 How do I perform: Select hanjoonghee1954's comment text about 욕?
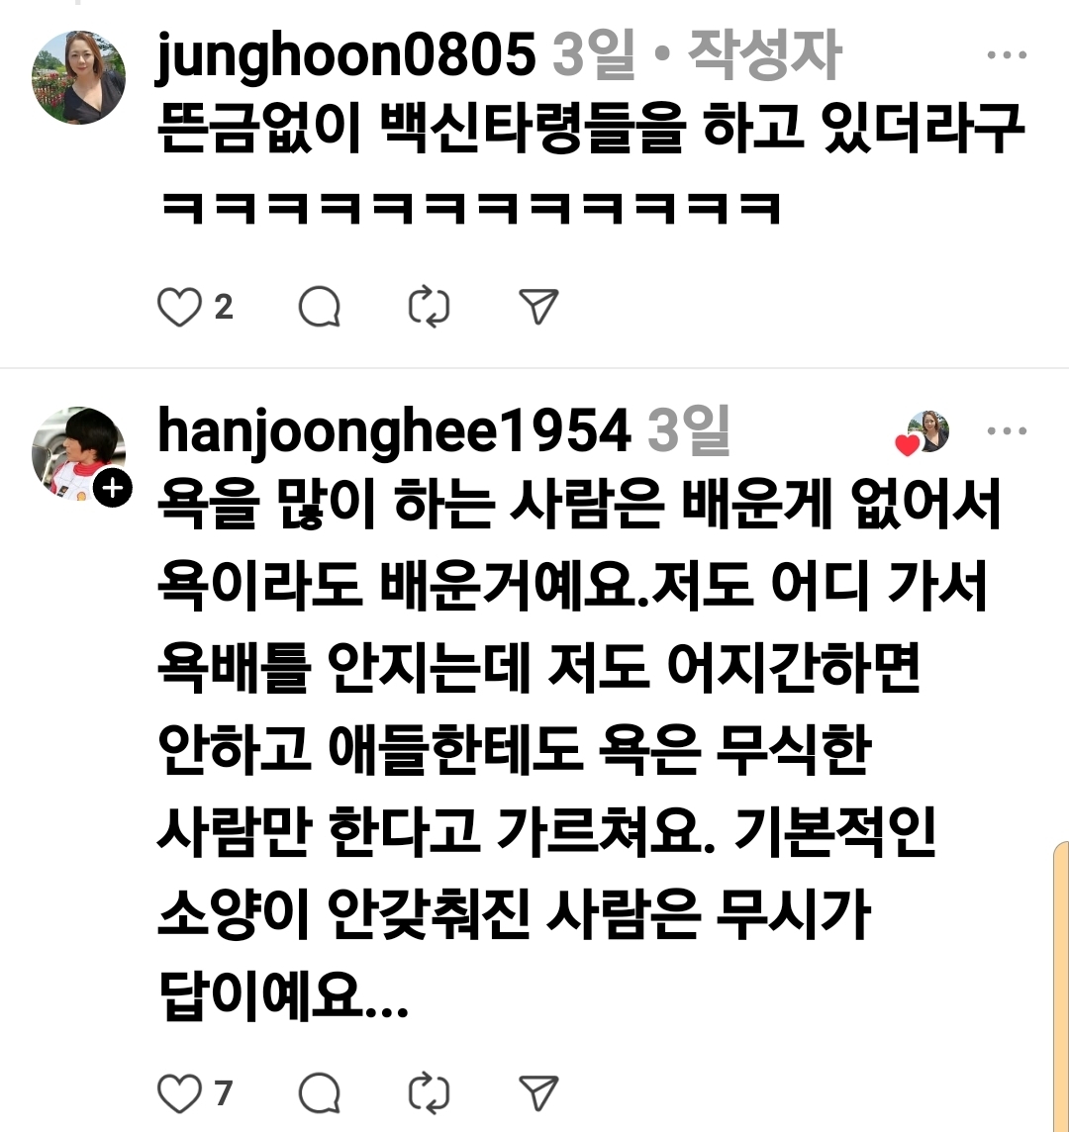coord(579,749)
